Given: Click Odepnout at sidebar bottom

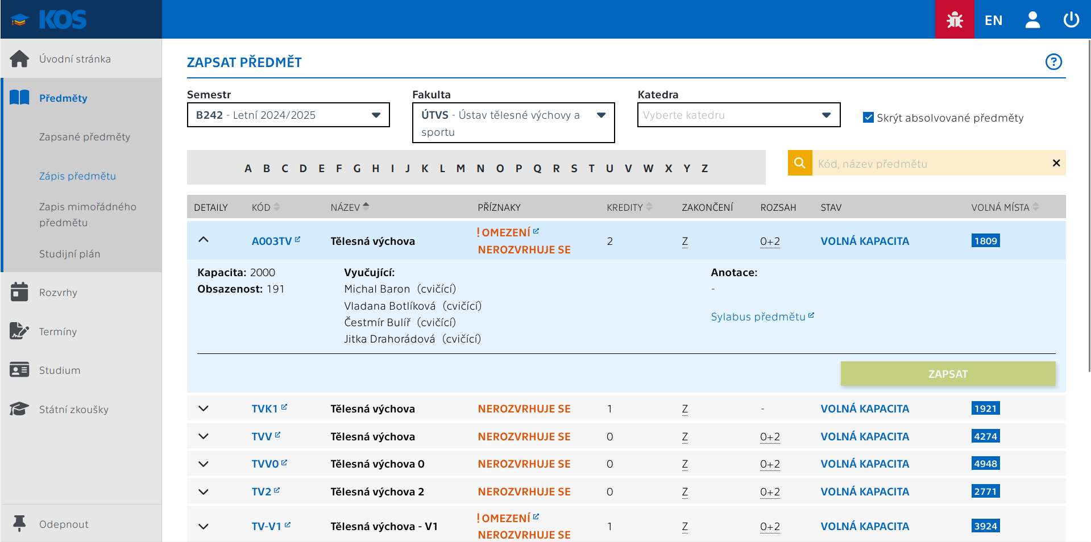Looking at the screenshot, I should pos(64,524).
